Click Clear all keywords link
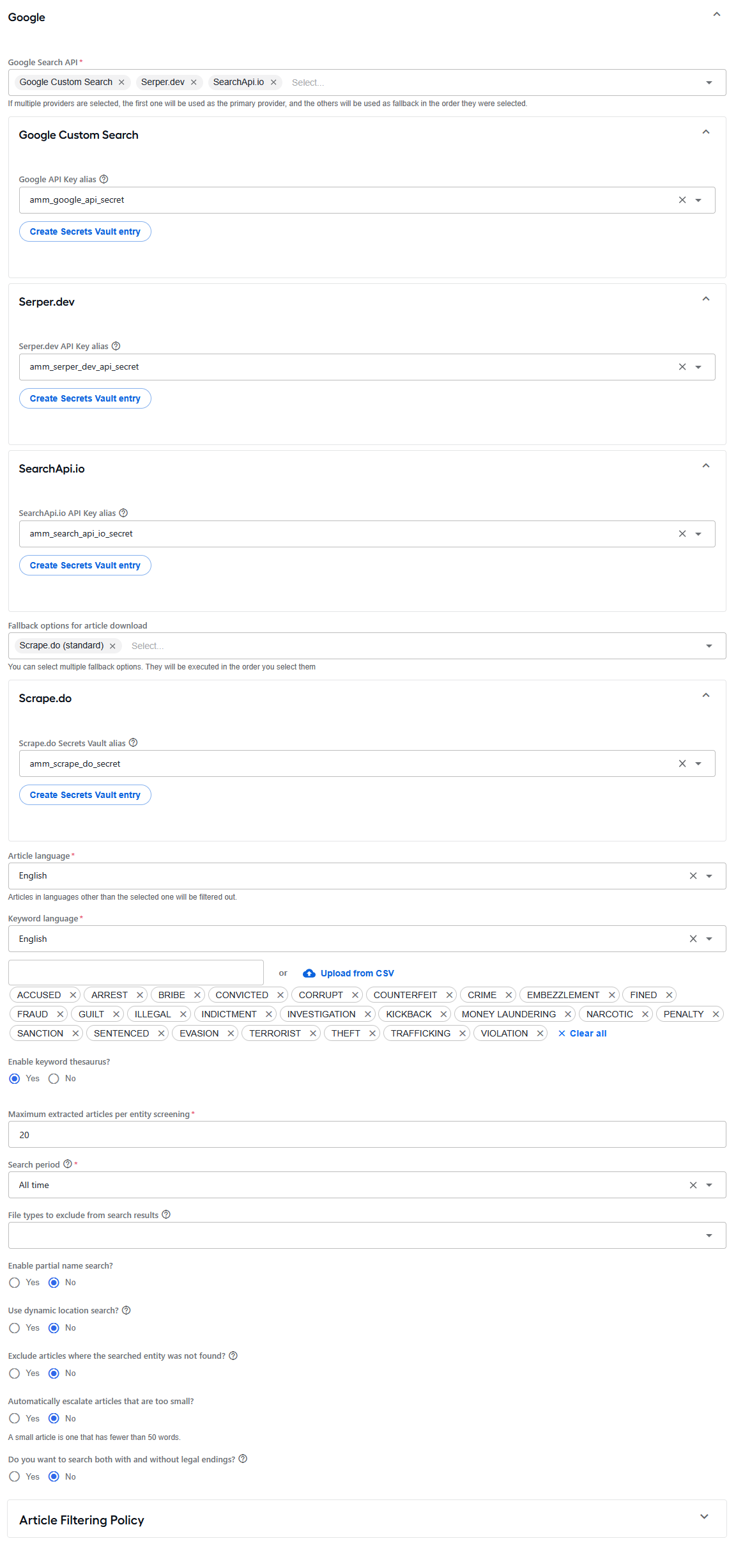Viewport: 736px width, 1541px height. [582, 1033]
